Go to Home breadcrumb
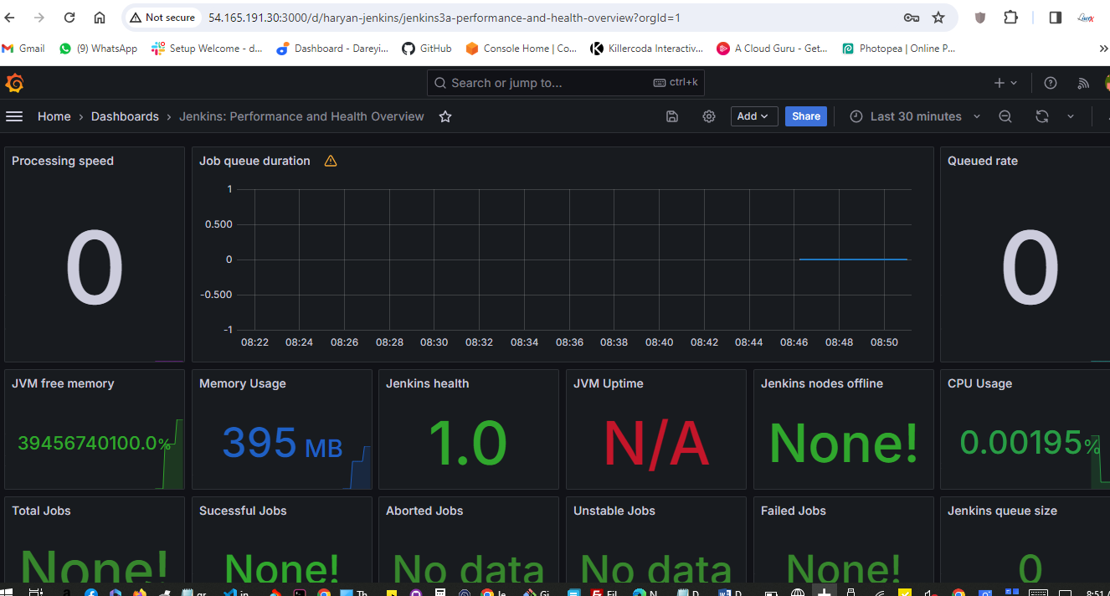The image size is (1110, 596). (54, 116)
